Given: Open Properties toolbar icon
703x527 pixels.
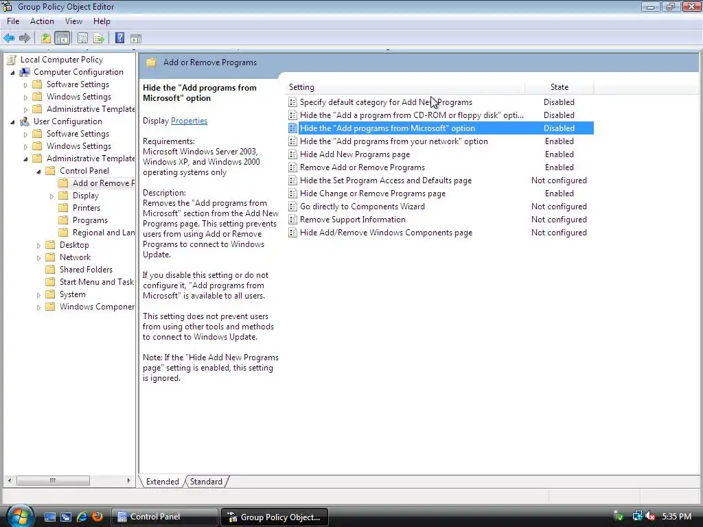Looking at the screenshot, I should pyautogui.click(x=82, y=38).
